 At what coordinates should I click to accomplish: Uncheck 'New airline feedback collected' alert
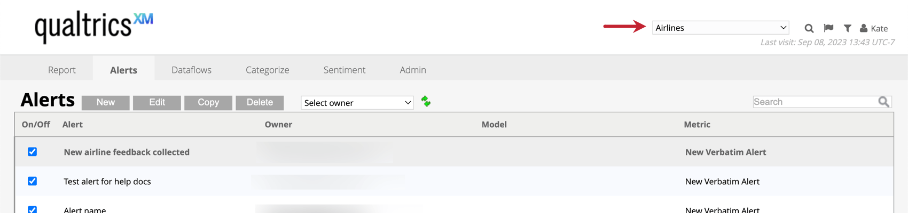tap(33, 152)
